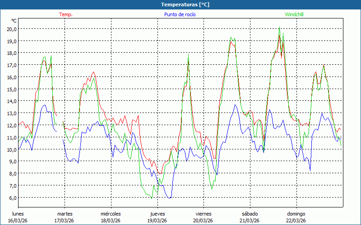Screen dimensions: 361x225
Task: Click the 10,0 tick on Y axis
Action: click(x=12, y=149)
